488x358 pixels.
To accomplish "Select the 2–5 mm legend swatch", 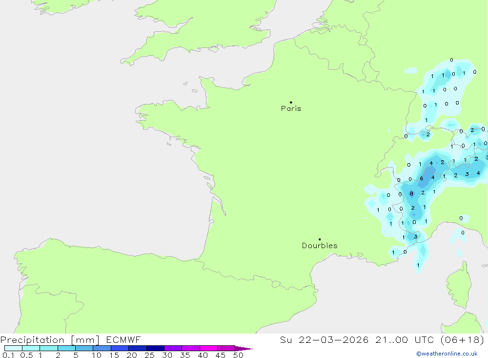I will pyautogui.click(x=66, y=348).
